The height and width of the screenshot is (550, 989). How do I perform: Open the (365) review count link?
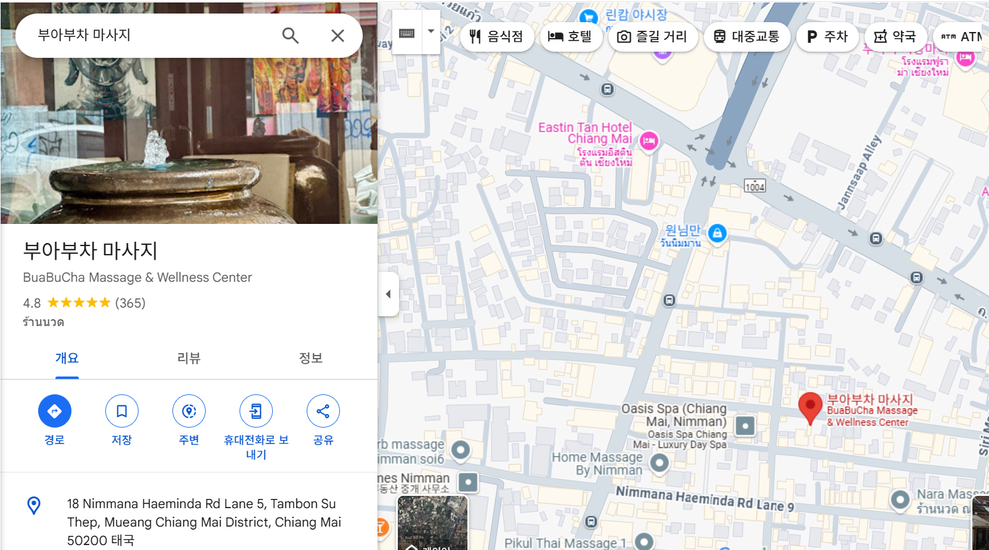tap(131, 303)
